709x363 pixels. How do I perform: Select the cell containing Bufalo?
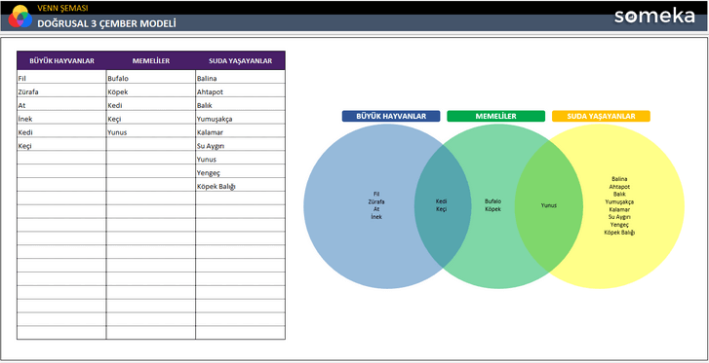151,77
